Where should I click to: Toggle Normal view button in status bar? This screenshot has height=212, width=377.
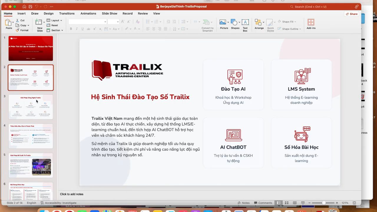tap(278, 203)
